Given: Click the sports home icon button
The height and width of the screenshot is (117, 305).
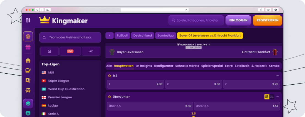Looking at the screenshot, I should 49,51.
